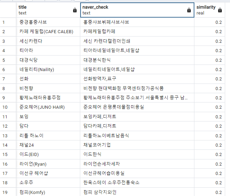Click title cell 황제노래터유흥주점
Screen dimensions: 230x196
[x=48, y=98]
